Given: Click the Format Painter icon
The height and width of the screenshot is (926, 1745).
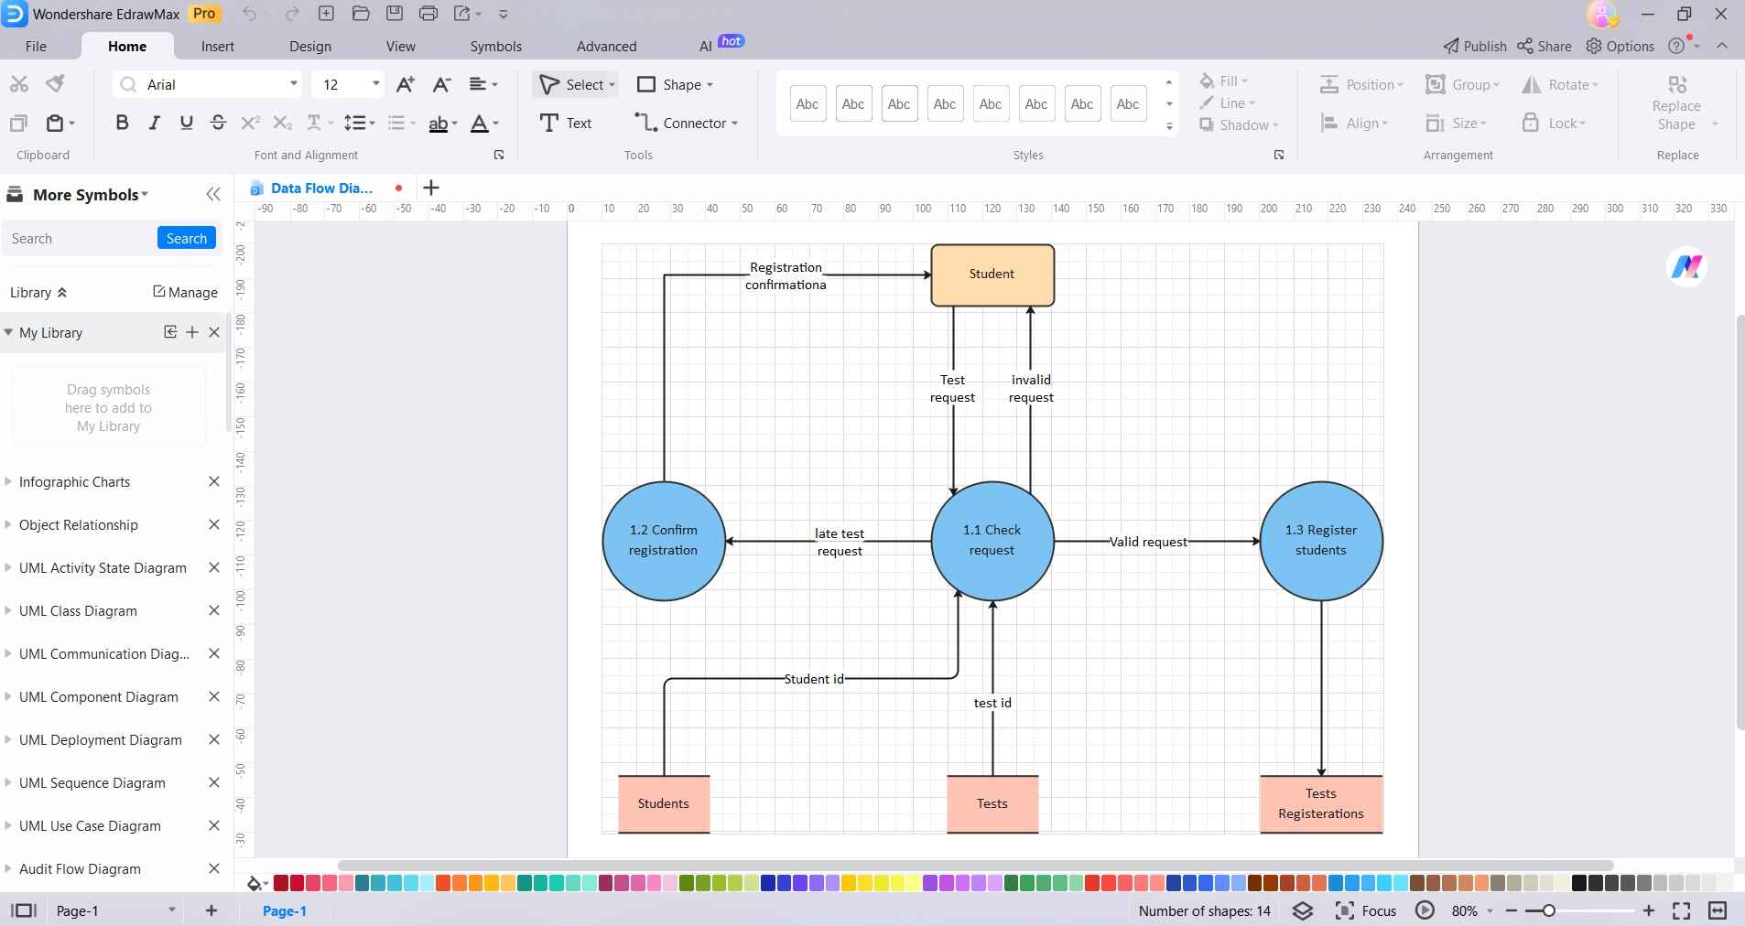Looking at the screenshot, I should 56,84.
